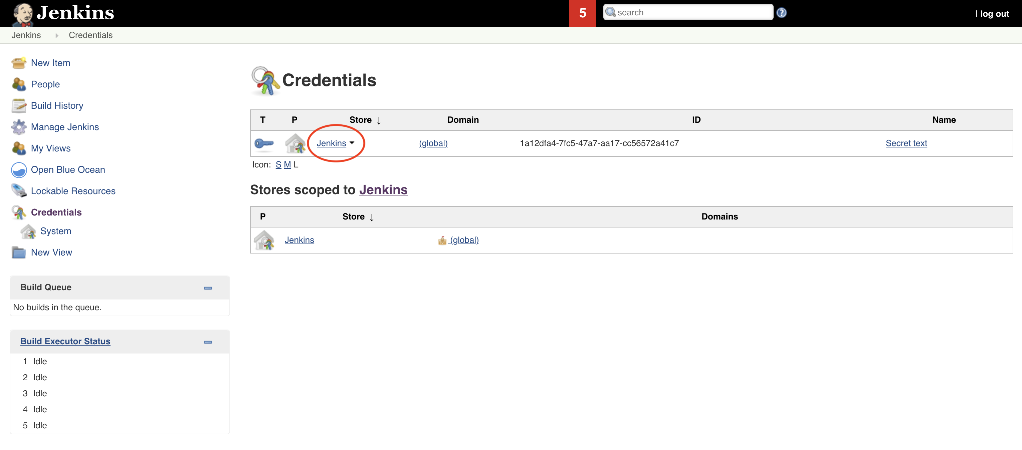Log out of Jenkins
Viewport: 1022px width, 450px height.
(x=994, y=13)
